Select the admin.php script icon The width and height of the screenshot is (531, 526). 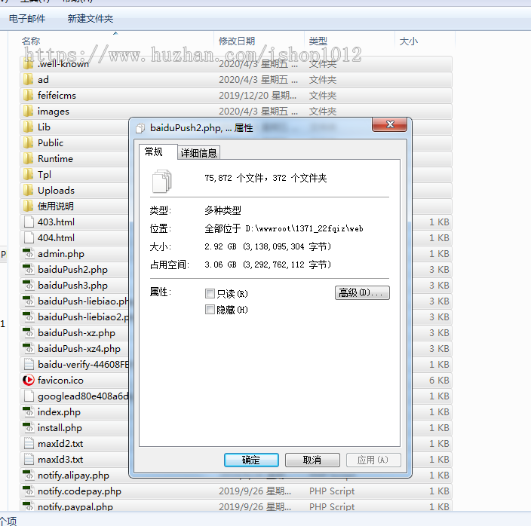pos(29,254)
